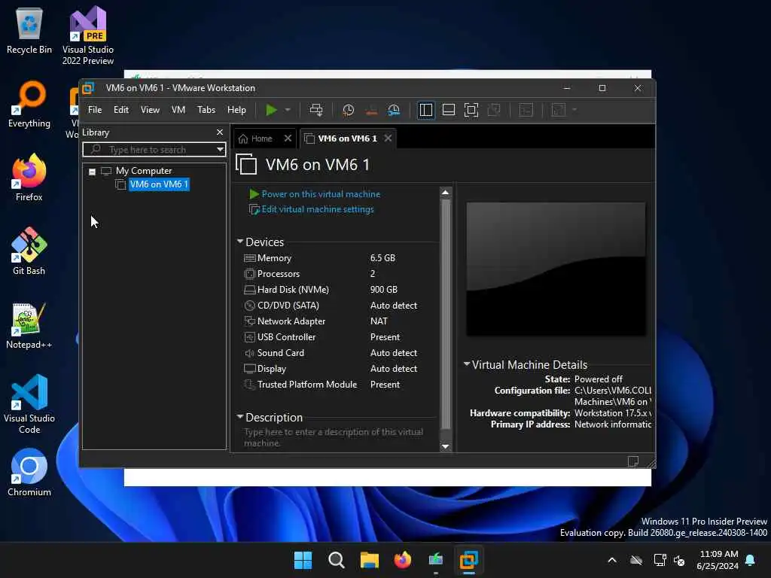
Task: Click Power on this virtual machine link
Action: click(x=321, y=194)
